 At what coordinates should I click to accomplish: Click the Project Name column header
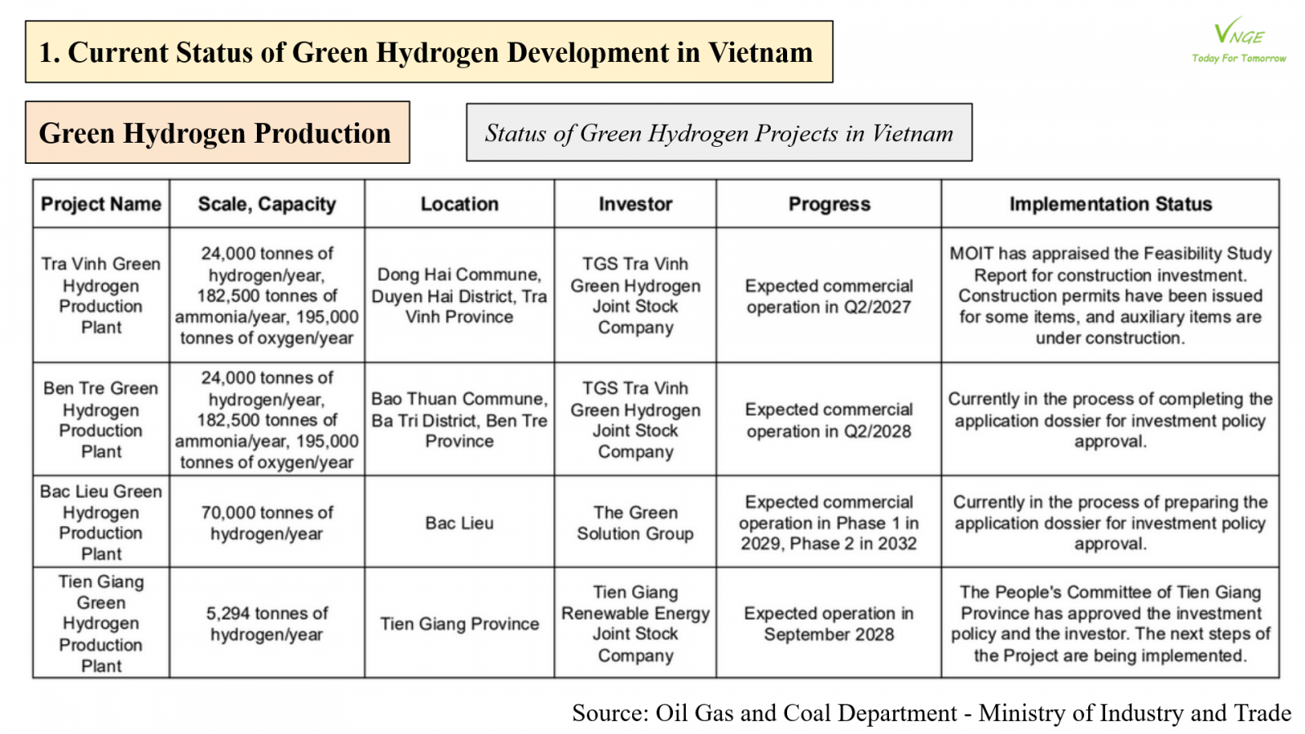(x=101, y=204)
